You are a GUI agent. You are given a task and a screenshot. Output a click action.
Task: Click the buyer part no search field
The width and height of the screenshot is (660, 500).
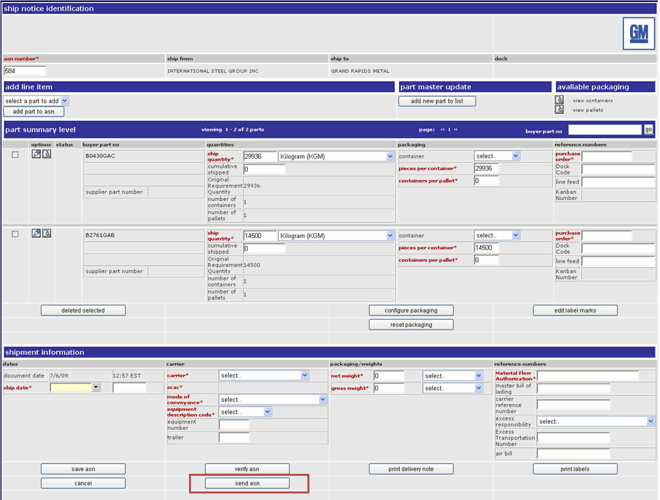point(604,130)
